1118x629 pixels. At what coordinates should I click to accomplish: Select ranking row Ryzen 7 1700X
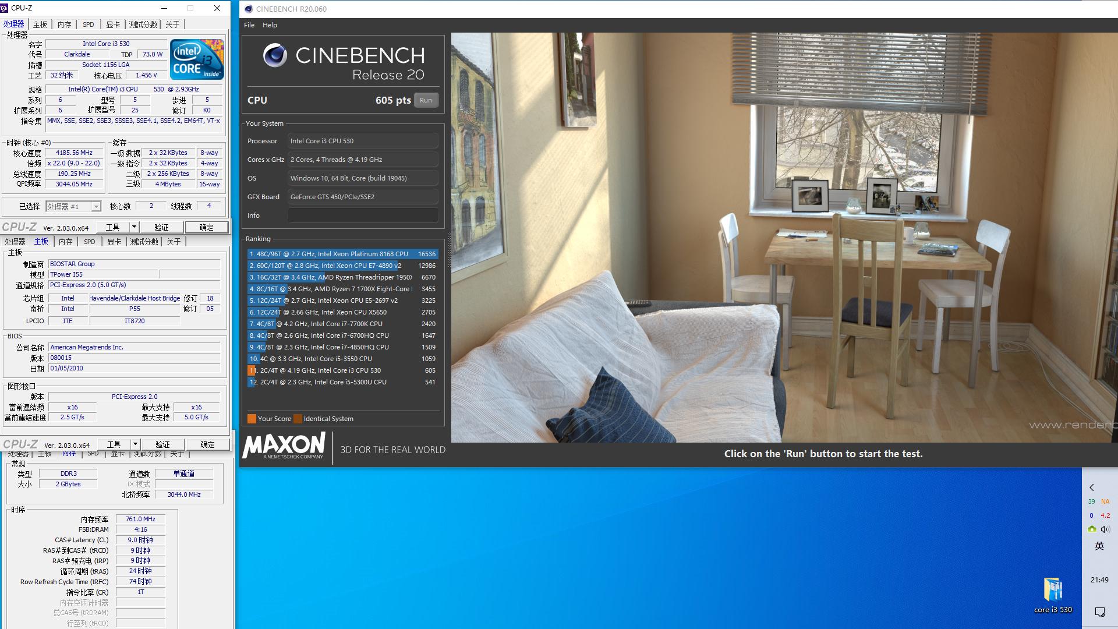click(342, 289)
